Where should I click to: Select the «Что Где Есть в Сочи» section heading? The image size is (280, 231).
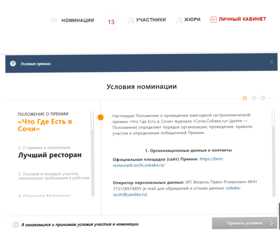tap(45, 125)
